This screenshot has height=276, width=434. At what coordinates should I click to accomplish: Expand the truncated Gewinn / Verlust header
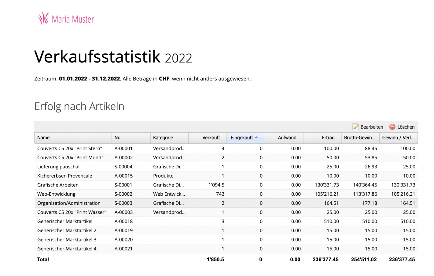click(x=398, y=138)
